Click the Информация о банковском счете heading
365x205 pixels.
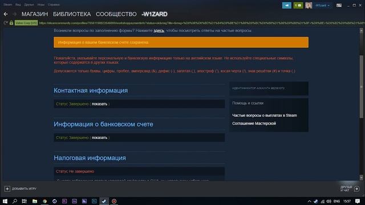tap(103, 124)
